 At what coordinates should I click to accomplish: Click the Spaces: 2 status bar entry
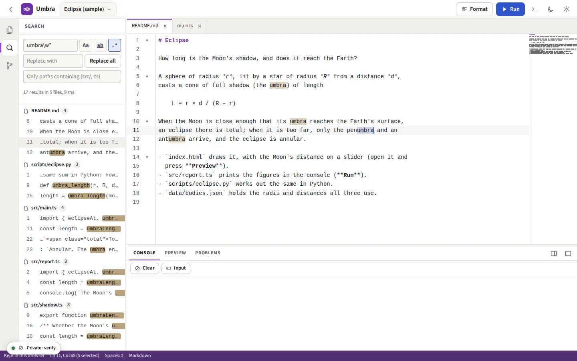point(114,356)
